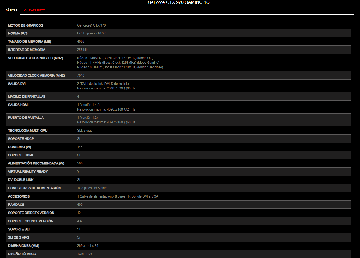Select the 145 consumption value
The image size is (360, 258).
point(80,147)
